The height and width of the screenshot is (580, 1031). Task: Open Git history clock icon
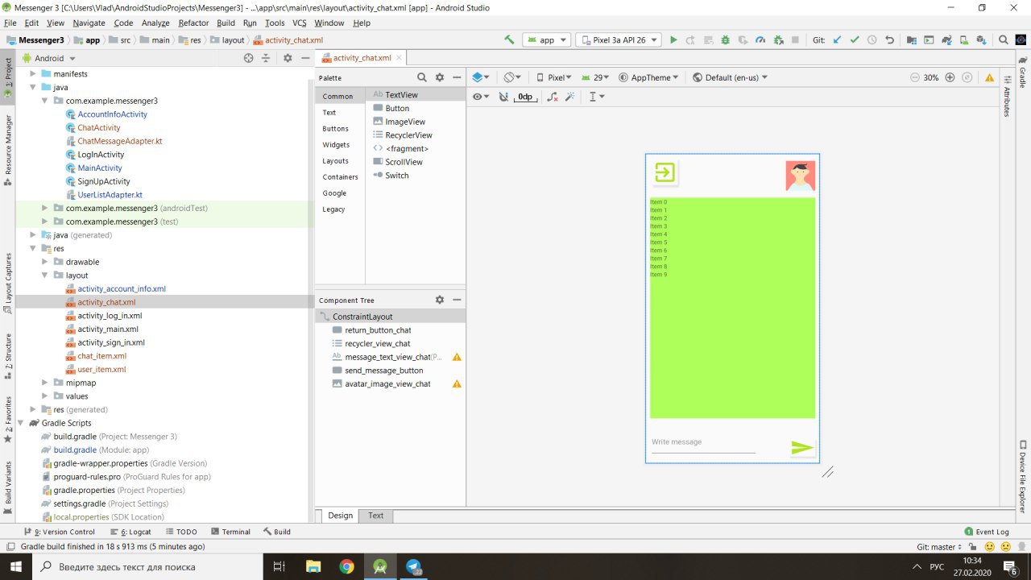[x=872, y=39]
